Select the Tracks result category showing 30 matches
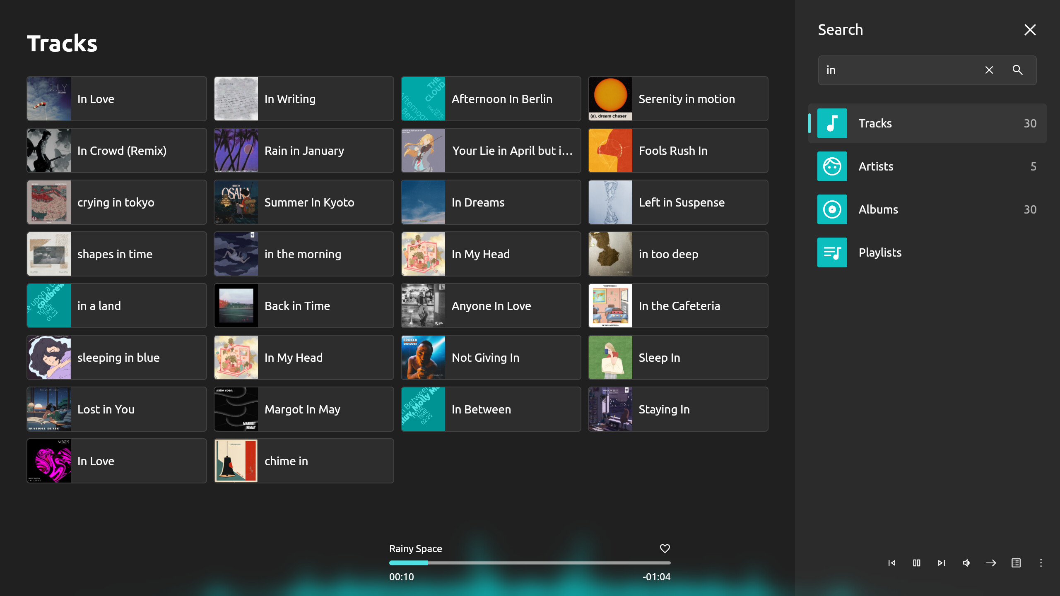The image size is (1060, 596). point(927,123)
